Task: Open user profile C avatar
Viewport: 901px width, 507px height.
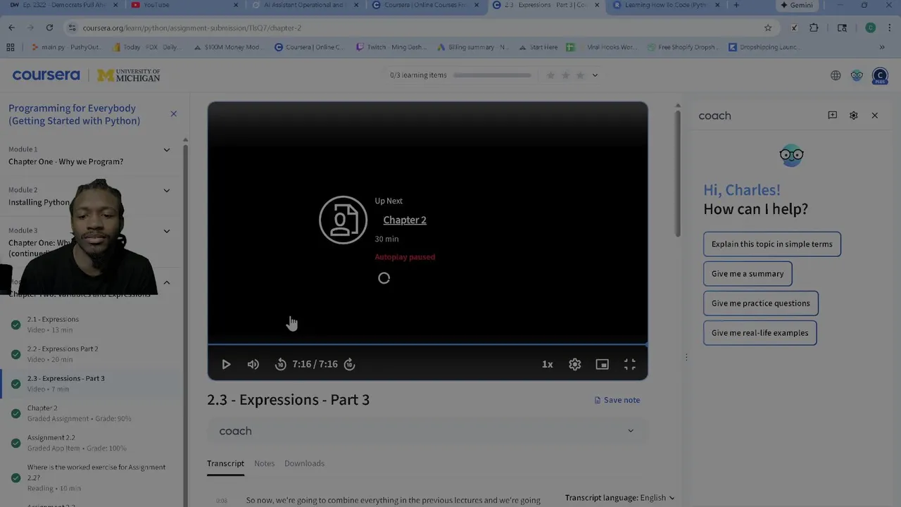Action: click(880, 76)
